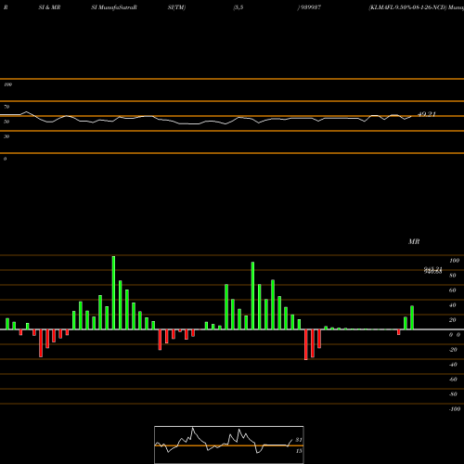
Task: Click the RSI axis label 100
Action: point(8,84)
